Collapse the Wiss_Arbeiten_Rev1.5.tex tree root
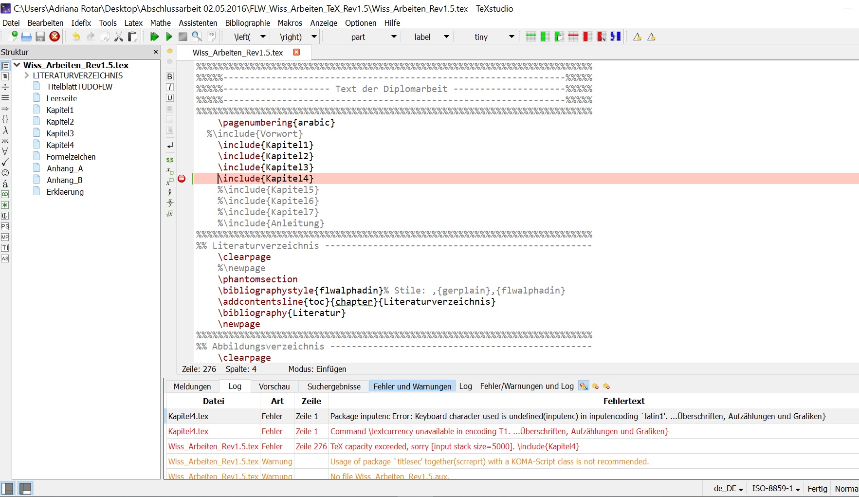859x497 pixels. (17, 65)
